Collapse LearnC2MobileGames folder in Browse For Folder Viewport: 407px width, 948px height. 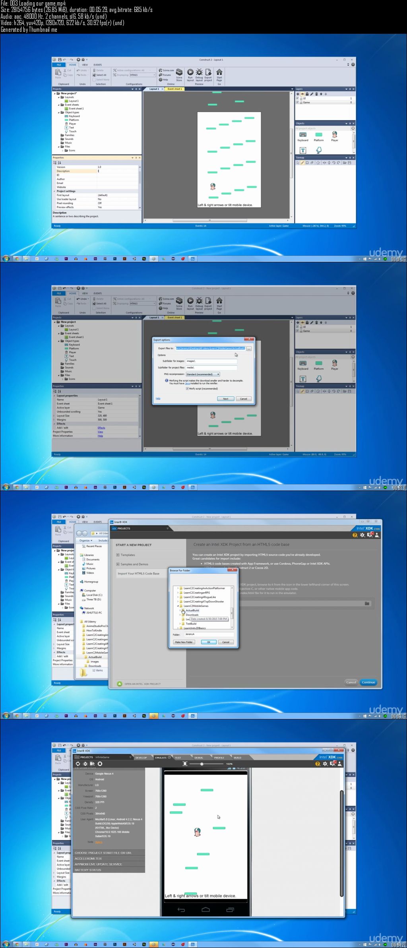[x=178, y=606]
